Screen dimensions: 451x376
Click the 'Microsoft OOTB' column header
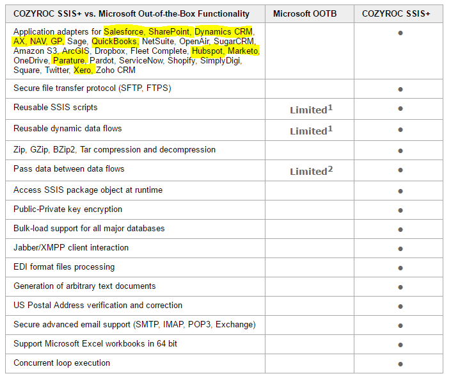(x=305, y=14)
